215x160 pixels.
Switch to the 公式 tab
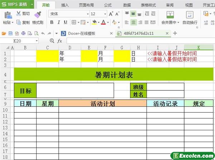[108, 5]
